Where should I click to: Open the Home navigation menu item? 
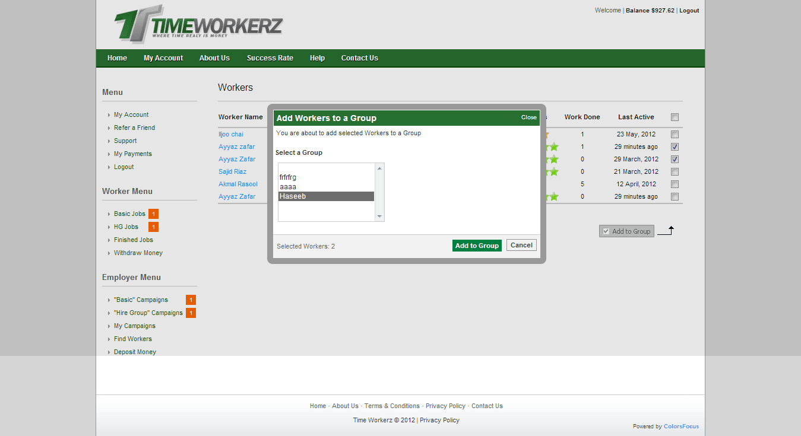tap(117, 58)
